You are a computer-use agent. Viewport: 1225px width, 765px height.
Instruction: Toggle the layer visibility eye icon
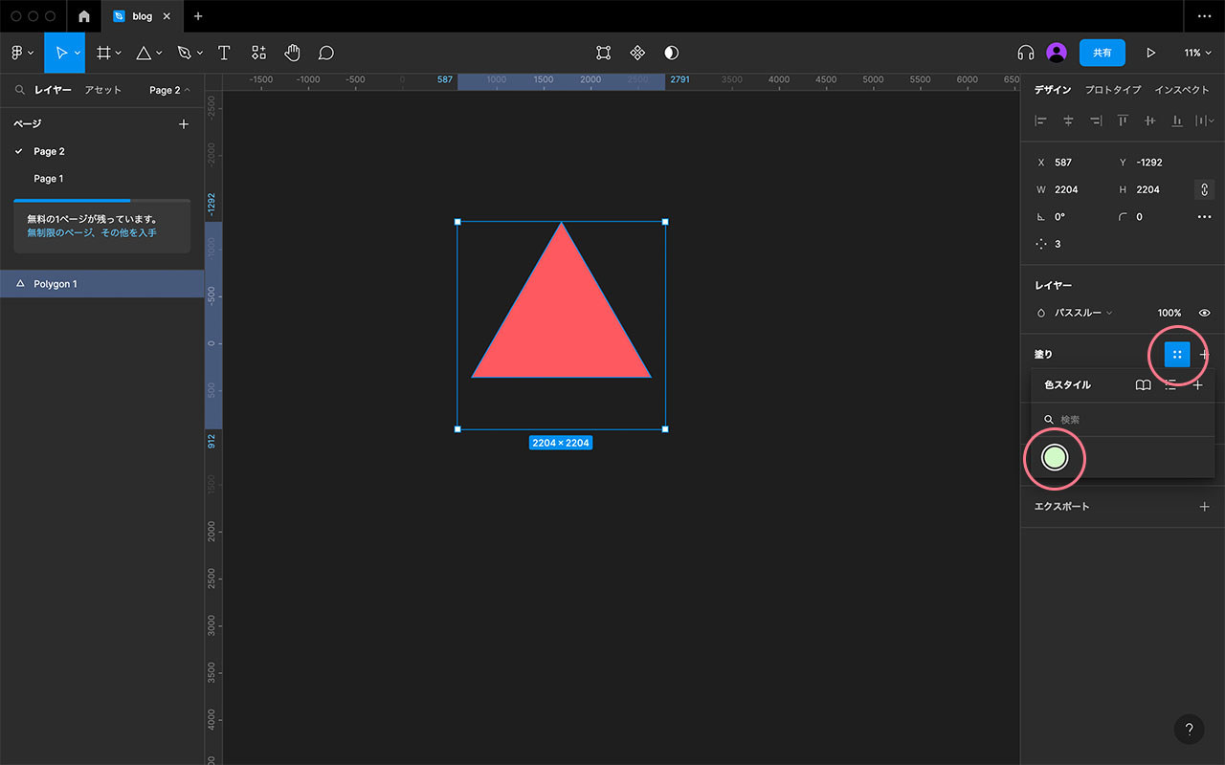pos(1204,313)
